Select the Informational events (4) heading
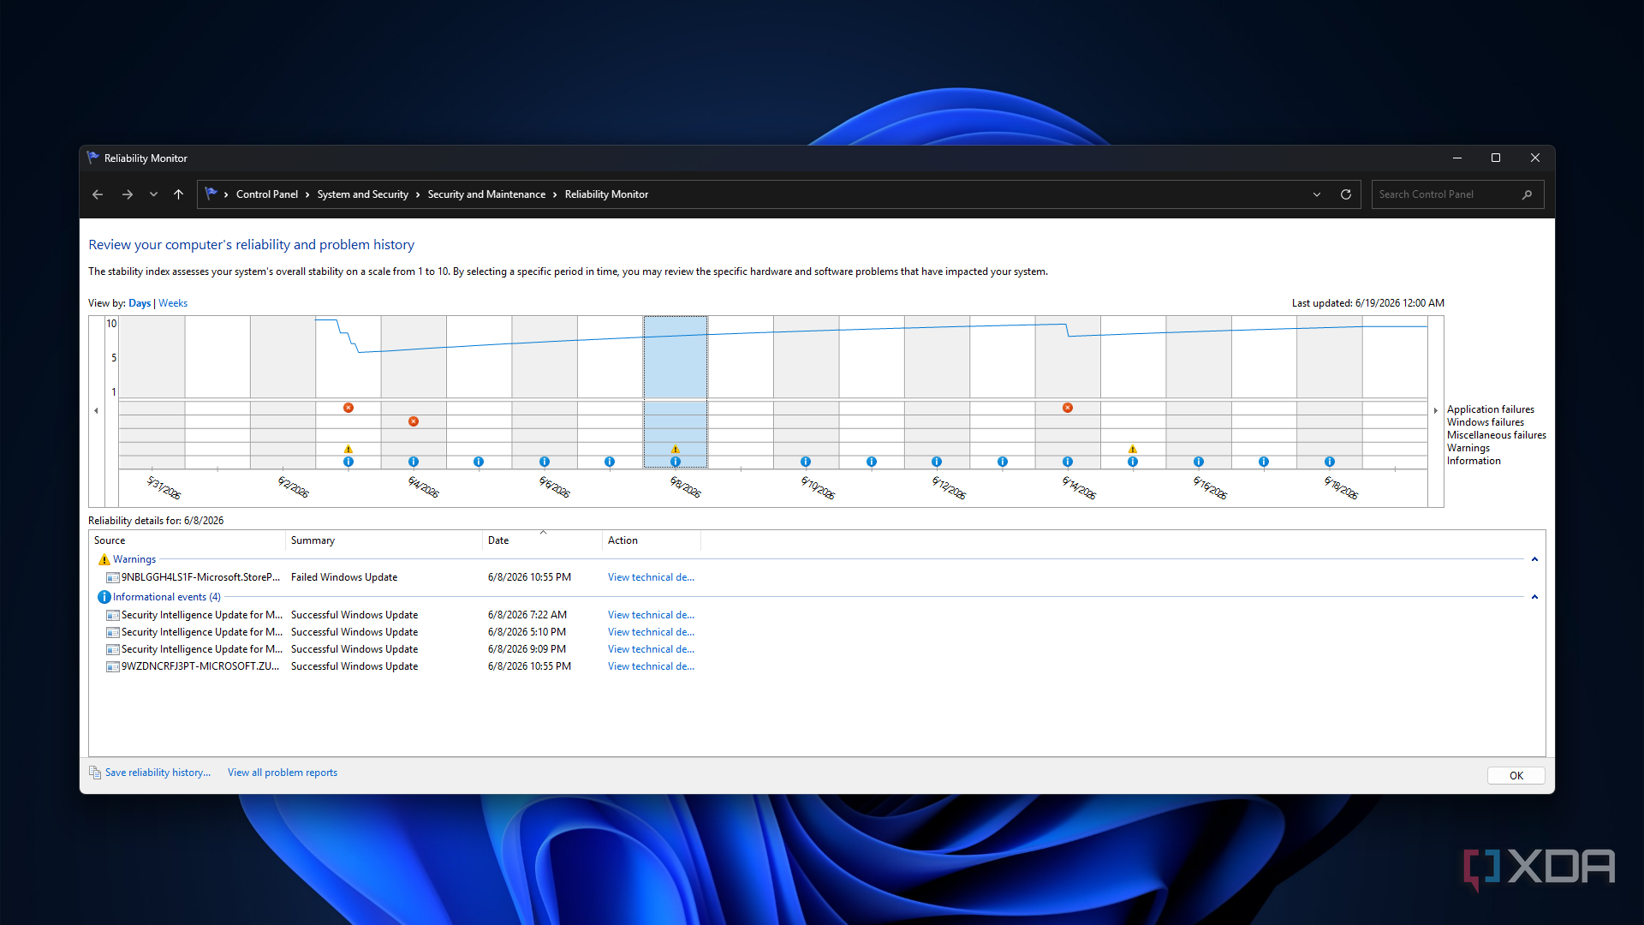 pos(167,597)
